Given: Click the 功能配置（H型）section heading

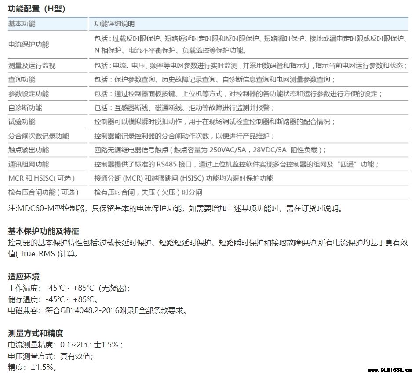Looking at the screenshot, I should 36,8.
